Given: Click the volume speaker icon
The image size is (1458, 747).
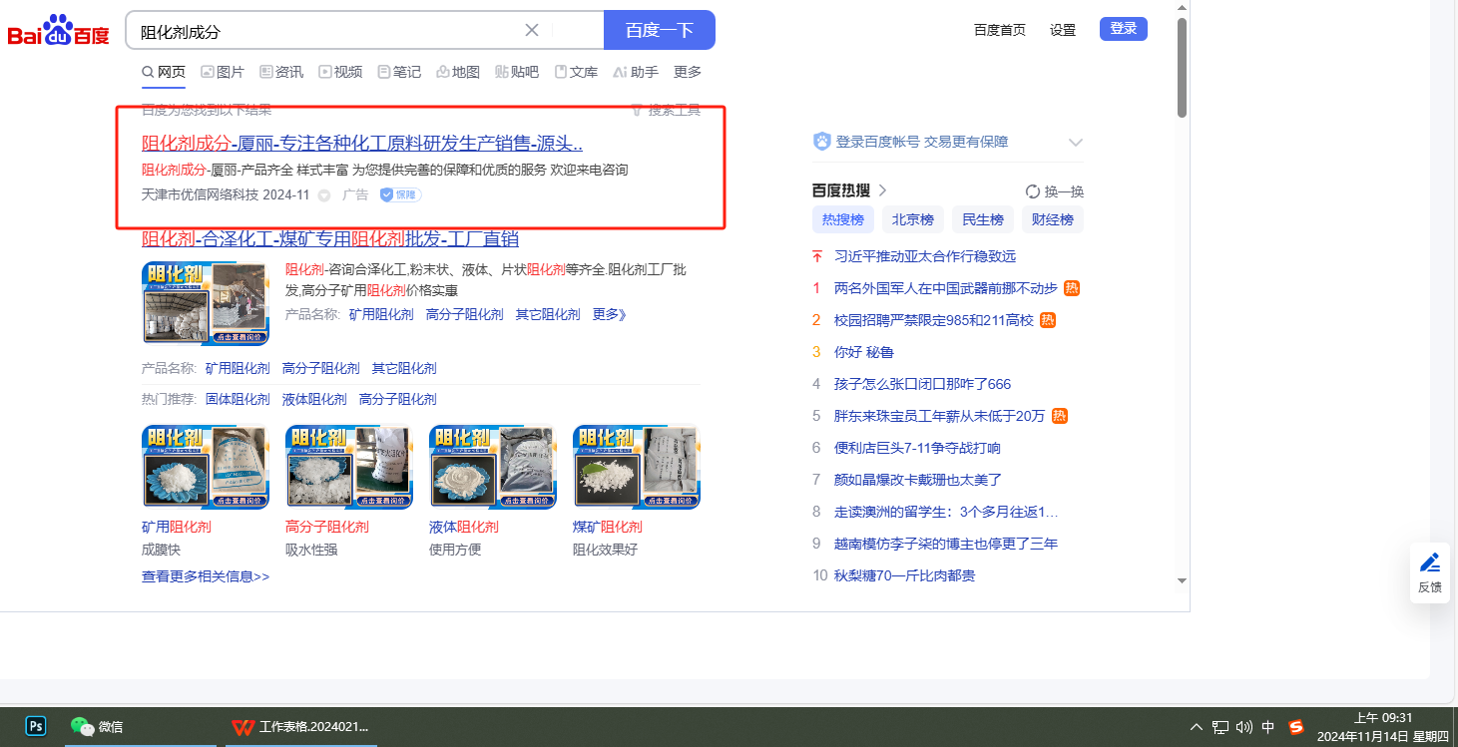Looking at the screenshot, I should (1243, 727).
